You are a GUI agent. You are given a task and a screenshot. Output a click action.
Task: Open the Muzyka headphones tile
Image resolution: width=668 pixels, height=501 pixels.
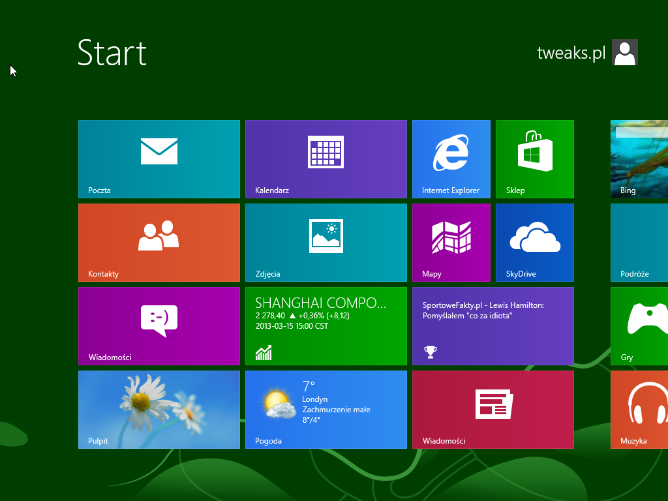click(x=639, y=409)
